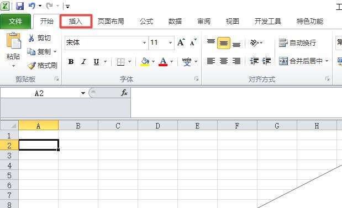
Task: Click 格式刷 (Format Painter) button
Action: (42, 65)
